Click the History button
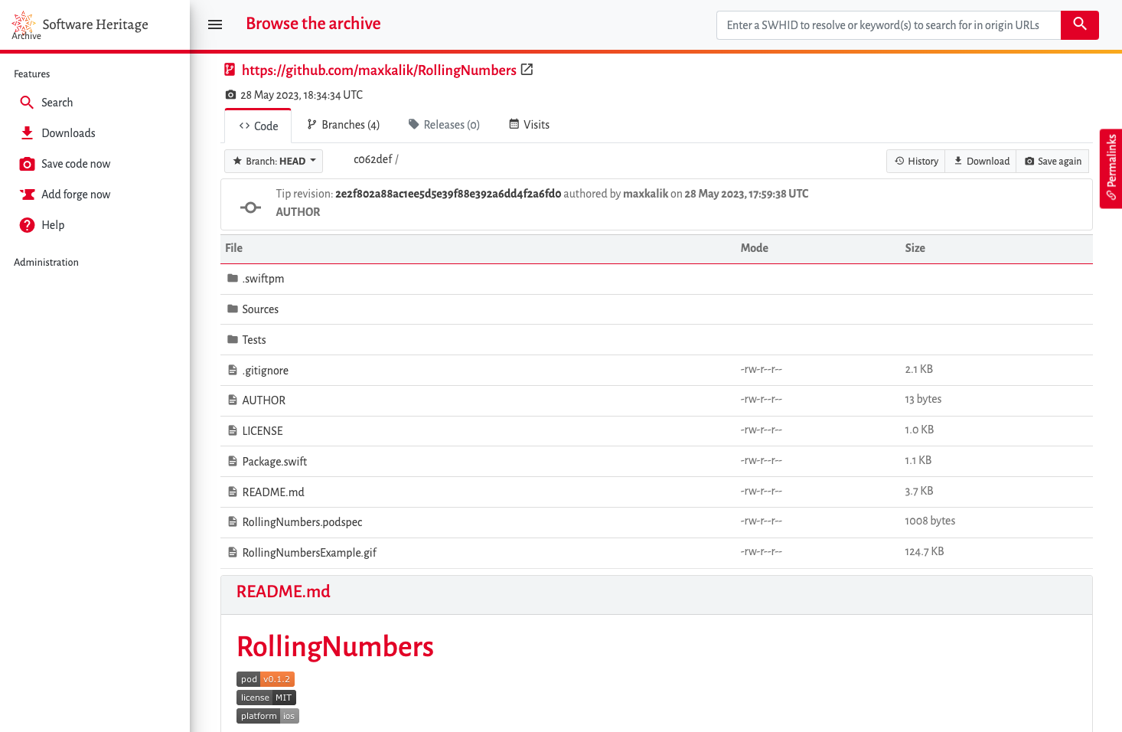 point(916,161)
